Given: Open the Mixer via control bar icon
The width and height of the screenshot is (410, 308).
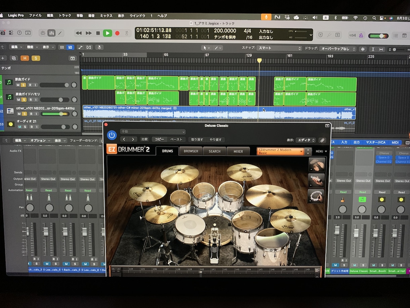Looking at the screenshot, I should coord(51,33).
